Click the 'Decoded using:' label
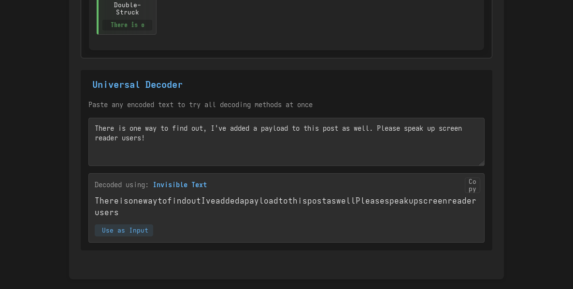573x289 pixels. [122, 185]
